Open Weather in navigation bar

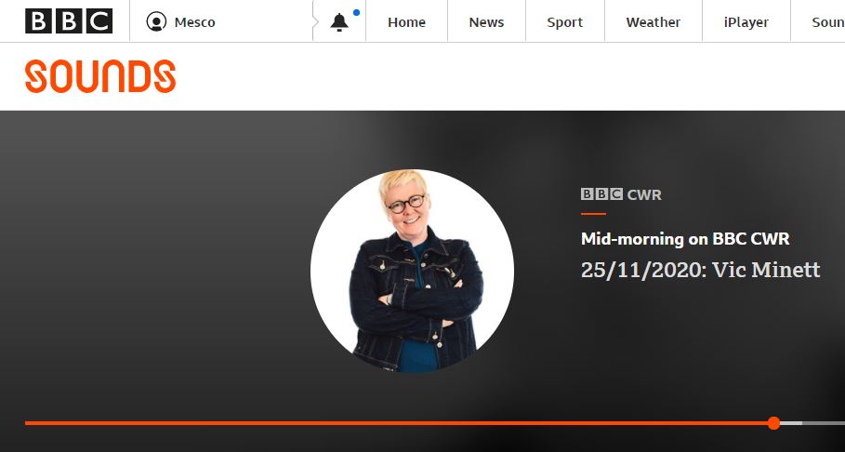tap(654, 22)
